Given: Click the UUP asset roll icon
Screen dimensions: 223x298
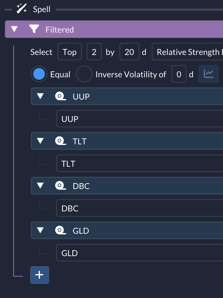Looking at the screenshot, I should click(60, 96).
